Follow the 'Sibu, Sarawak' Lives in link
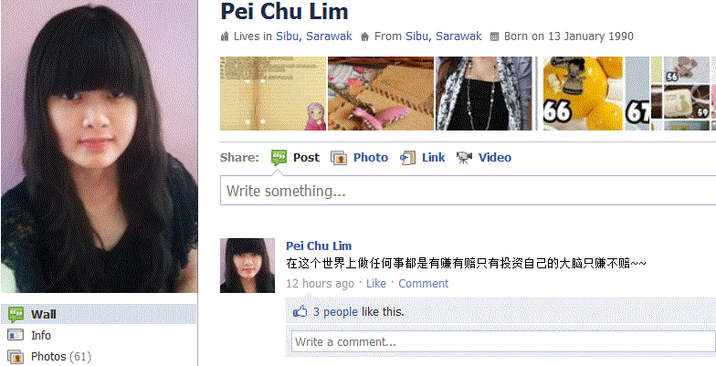Image resolution: width=716 pixels, height=366 pixels. point(314,37)
